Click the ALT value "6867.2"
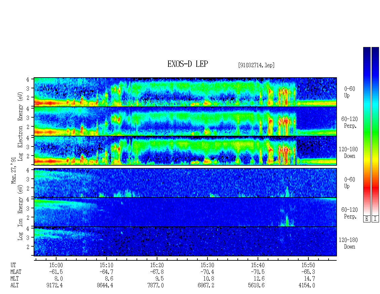 point(206,286)
